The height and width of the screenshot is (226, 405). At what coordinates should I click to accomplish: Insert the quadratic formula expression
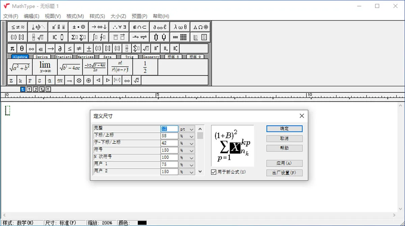[x=95, y=67]
